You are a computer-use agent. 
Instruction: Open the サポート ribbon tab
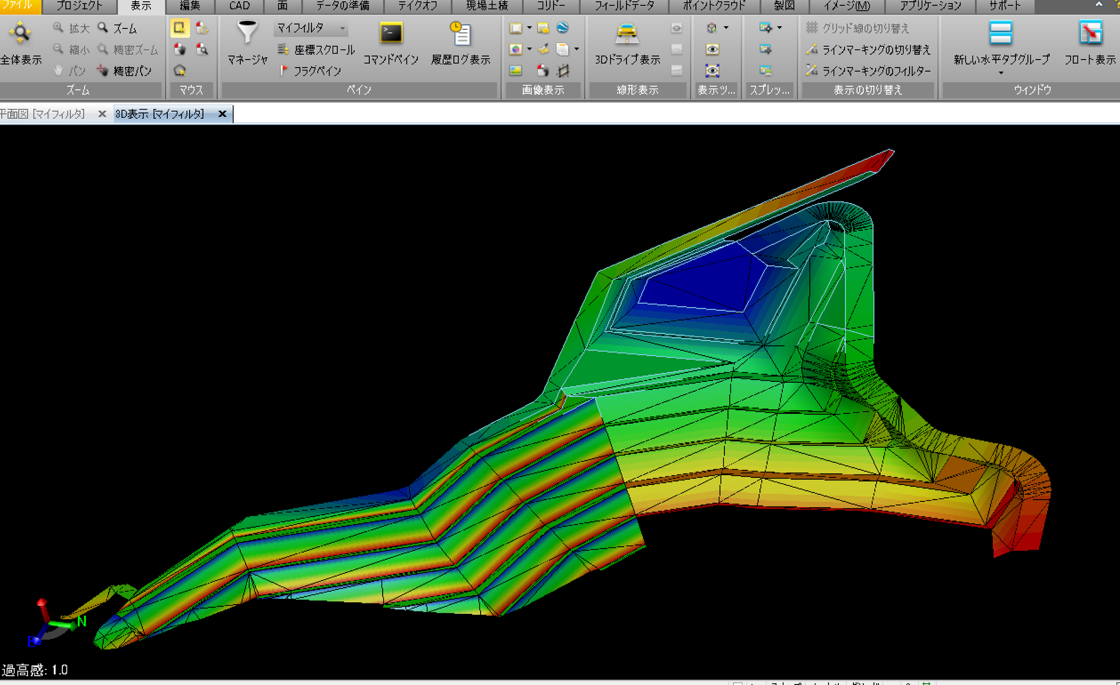pos(1005,6)
